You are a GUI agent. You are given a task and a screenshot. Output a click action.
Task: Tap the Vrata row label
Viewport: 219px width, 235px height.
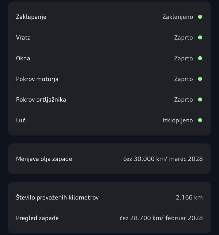click(x=23, y=38)
